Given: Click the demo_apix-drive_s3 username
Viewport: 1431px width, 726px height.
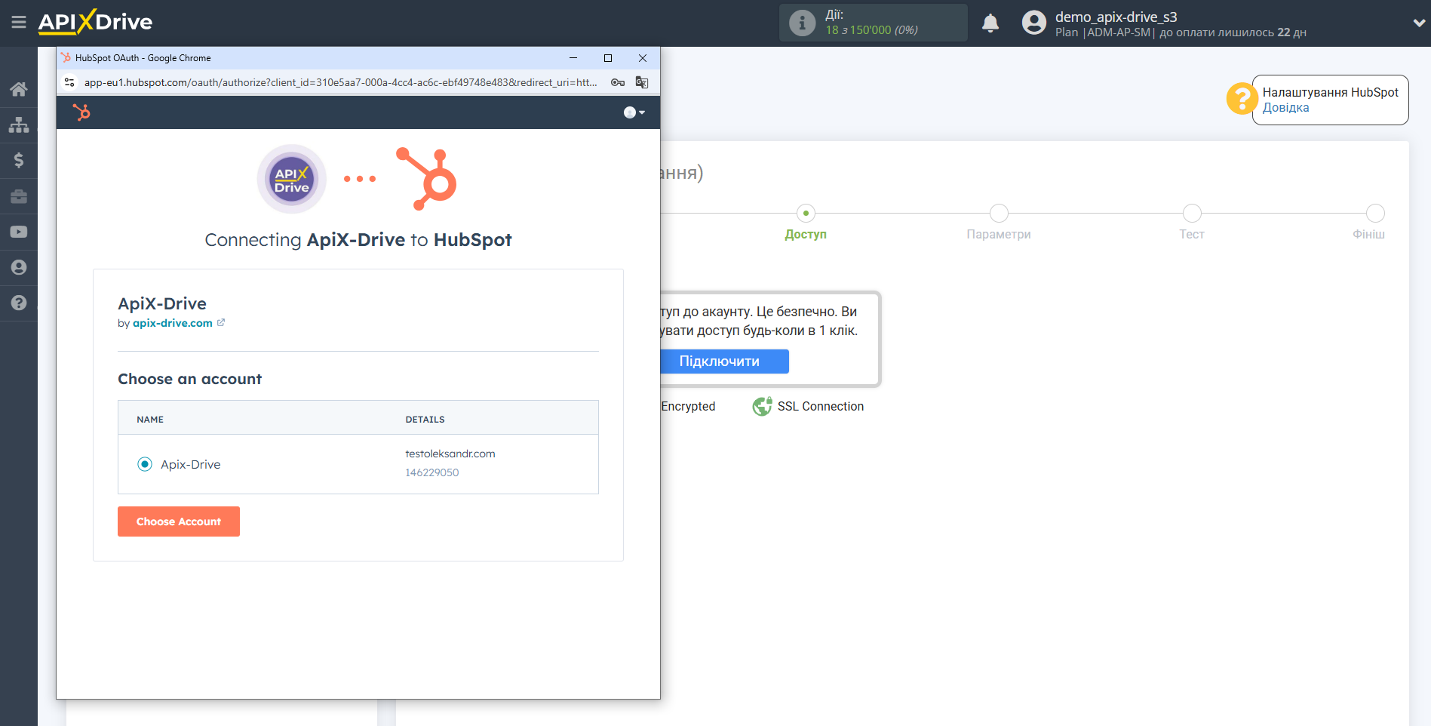Looking at the screenshot, I should pos(1116,17).
